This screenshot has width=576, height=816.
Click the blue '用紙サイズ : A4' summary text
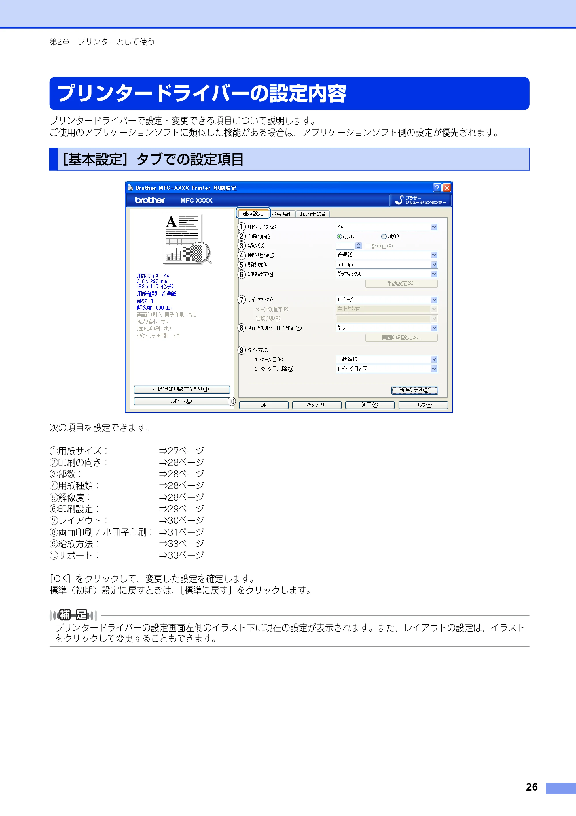(x=153, y=276)
